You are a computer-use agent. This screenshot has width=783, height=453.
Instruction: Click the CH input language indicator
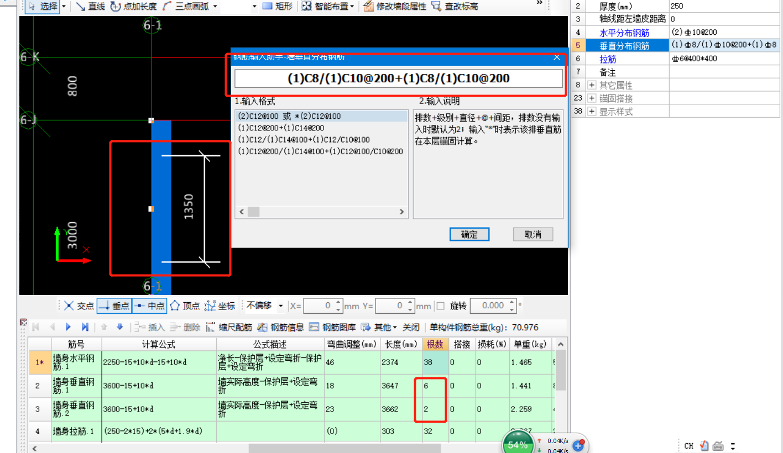[x=688, y=446]
